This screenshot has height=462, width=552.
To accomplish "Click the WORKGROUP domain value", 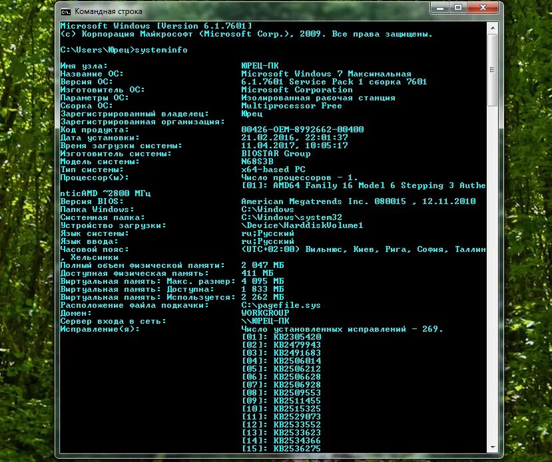I will click(x=265, y=313).
